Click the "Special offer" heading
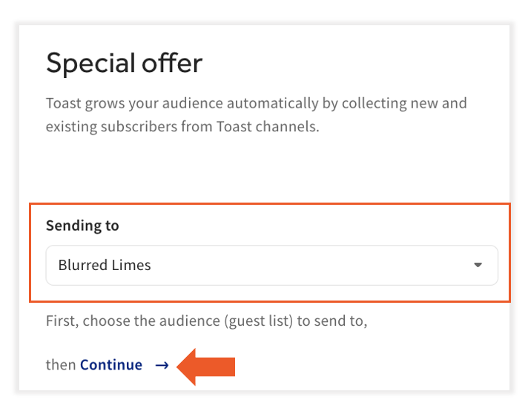Image resolution: width=528 pixels, height=420 pixels. [x=124, y=63]
